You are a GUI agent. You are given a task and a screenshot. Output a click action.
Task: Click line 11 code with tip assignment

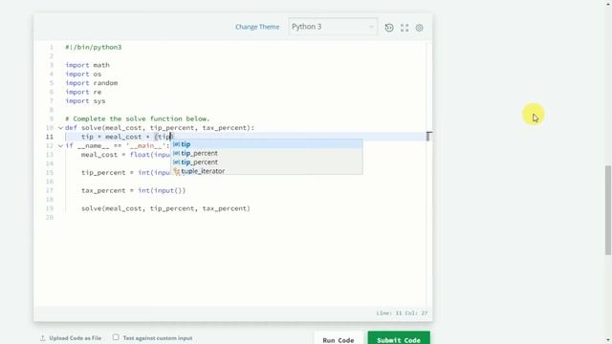(x=127, y=137)
